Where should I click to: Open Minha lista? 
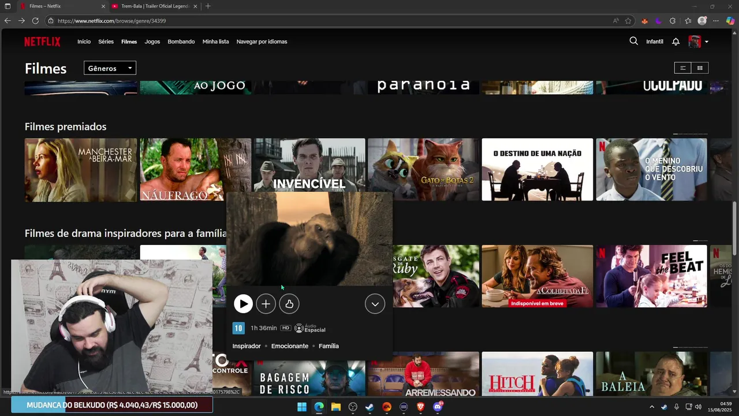point(215,42)
